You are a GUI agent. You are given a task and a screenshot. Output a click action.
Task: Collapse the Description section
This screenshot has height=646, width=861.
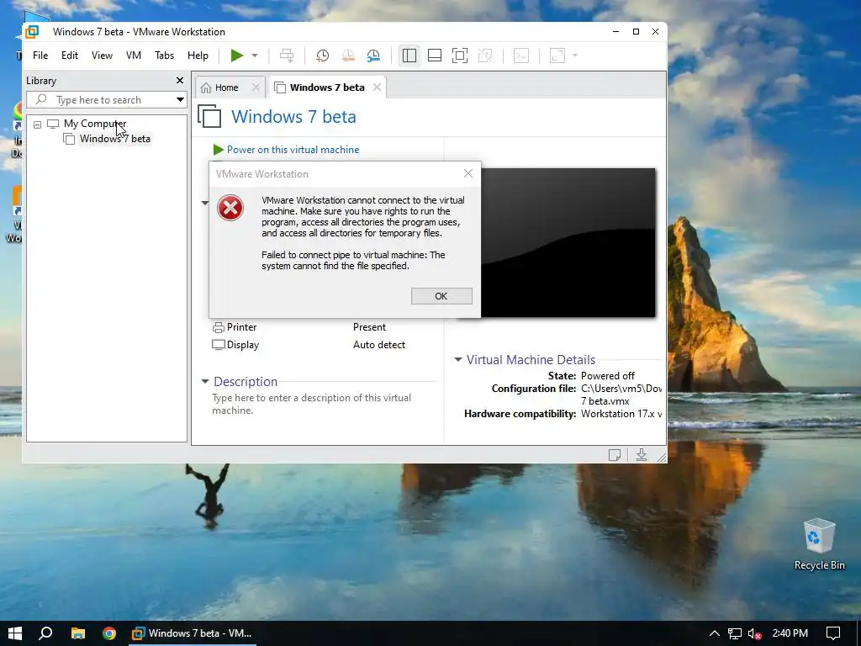point(205,381)
